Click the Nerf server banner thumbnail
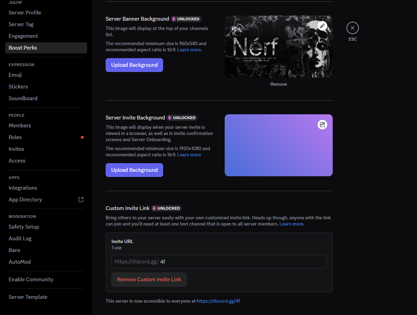Viewport: 417px width, 315px height. 272,48
